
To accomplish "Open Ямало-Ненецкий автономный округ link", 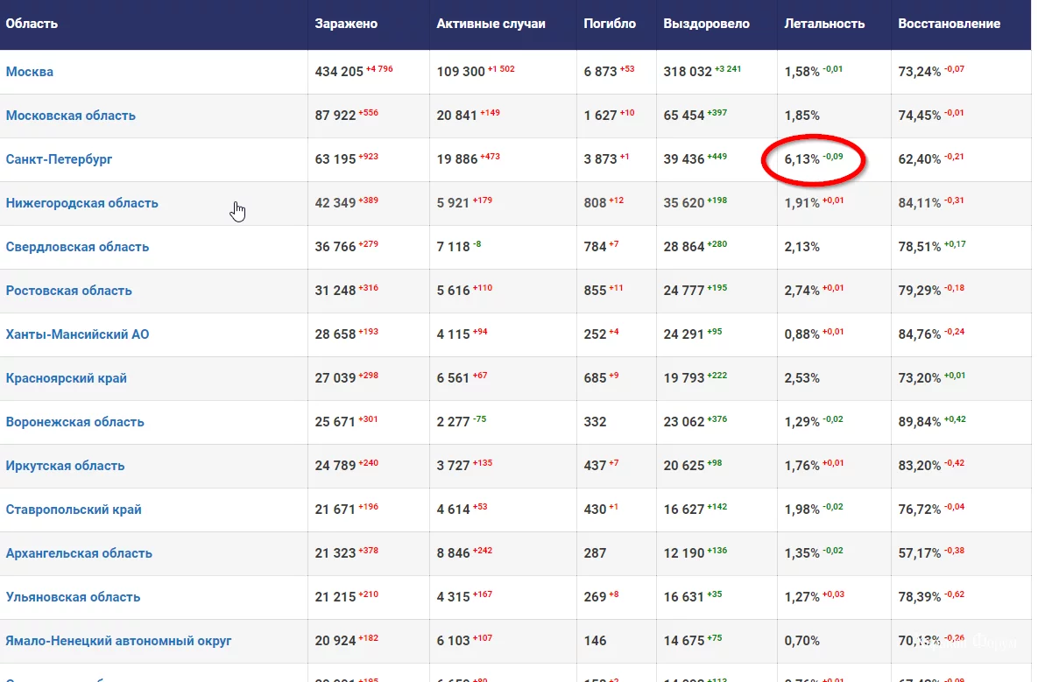I will coord(119,641).
